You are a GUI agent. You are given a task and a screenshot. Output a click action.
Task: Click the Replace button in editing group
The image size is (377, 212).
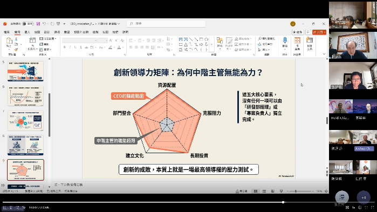(265, 44)
